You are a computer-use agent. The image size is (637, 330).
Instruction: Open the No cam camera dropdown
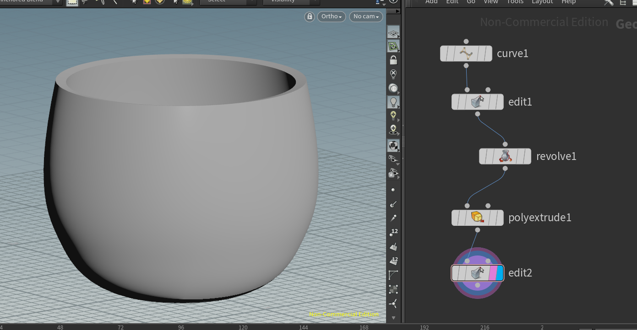click(x=365, y=16)
